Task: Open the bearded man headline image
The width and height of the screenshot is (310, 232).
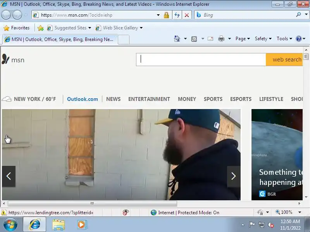Action: pyautogui.click(x=121, y=155)
